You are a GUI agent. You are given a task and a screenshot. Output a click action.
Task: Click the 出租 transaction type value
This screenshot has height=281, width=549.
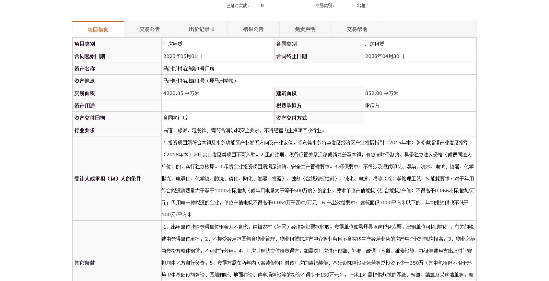pyautogui.click(x=361, y=5)
